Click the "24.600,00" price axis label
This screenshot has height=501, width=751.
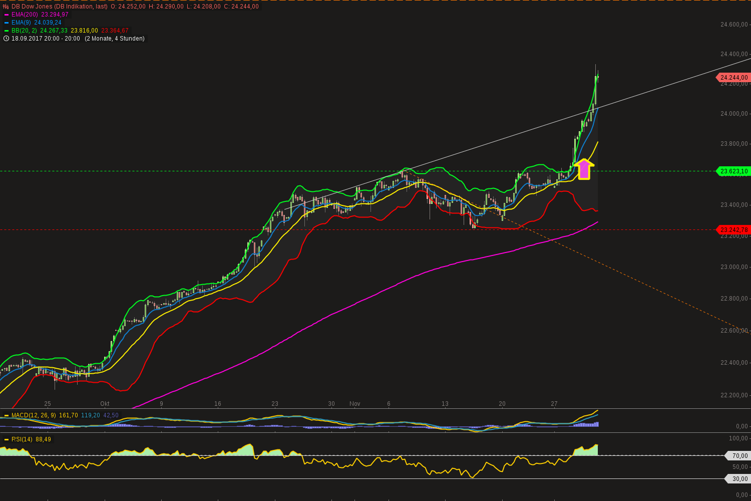734,25
